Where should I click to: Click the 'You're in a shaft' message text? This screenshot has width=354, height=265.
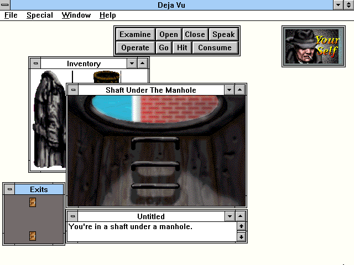131,226
